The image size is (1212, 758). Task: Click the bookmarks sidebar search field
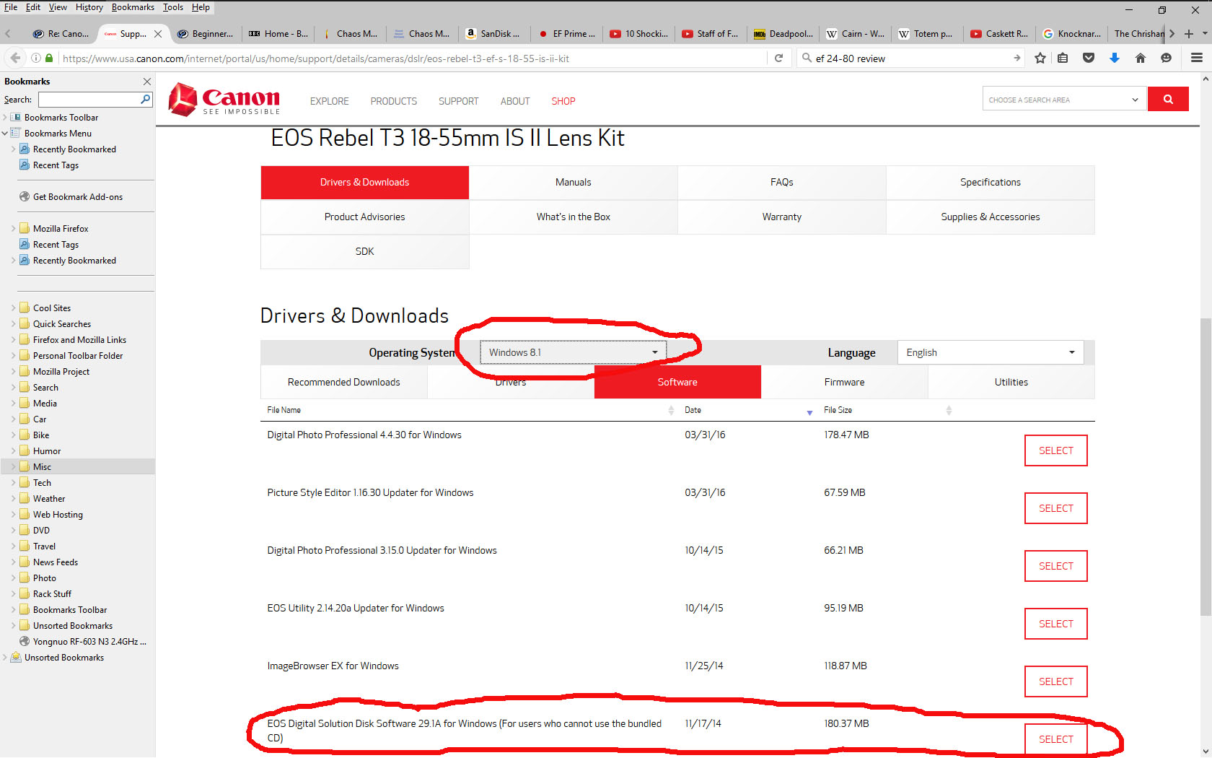(89, 100)
